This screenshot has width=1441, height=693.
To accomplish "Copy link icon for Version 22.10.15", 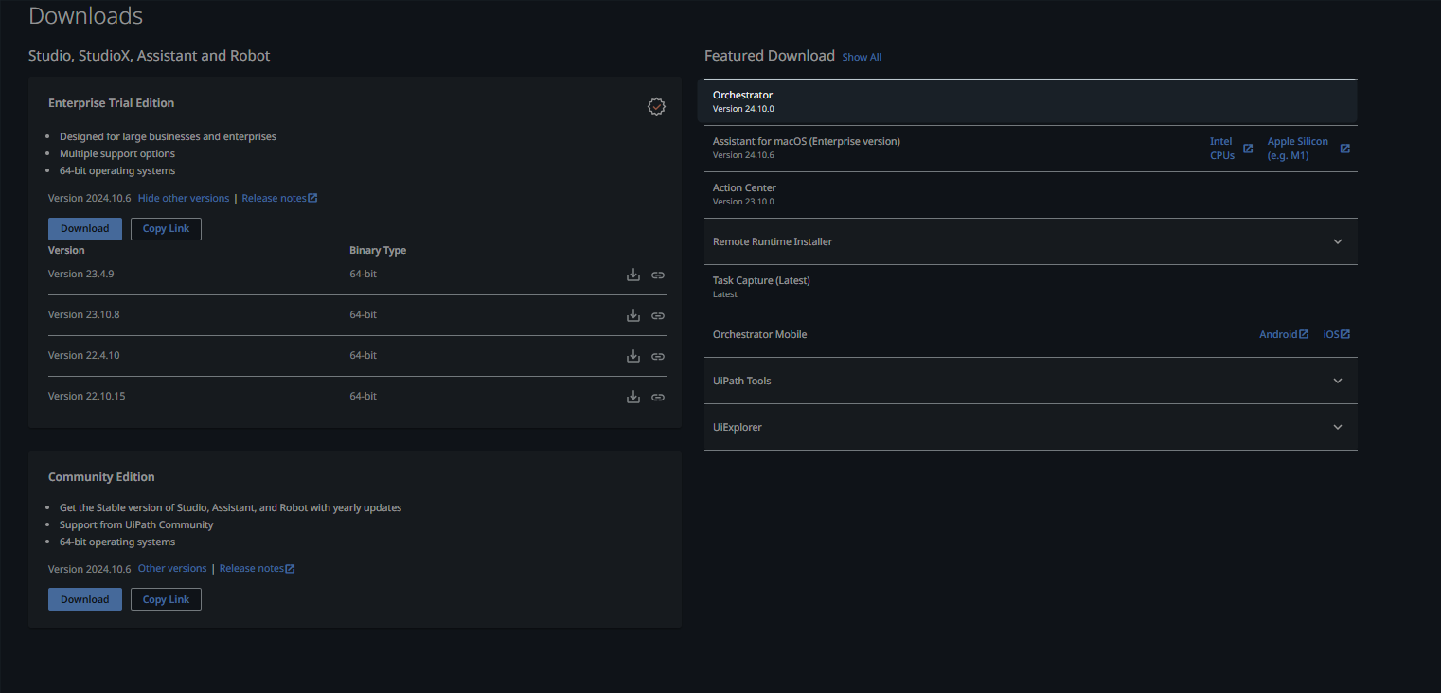I will click(658, 398).
